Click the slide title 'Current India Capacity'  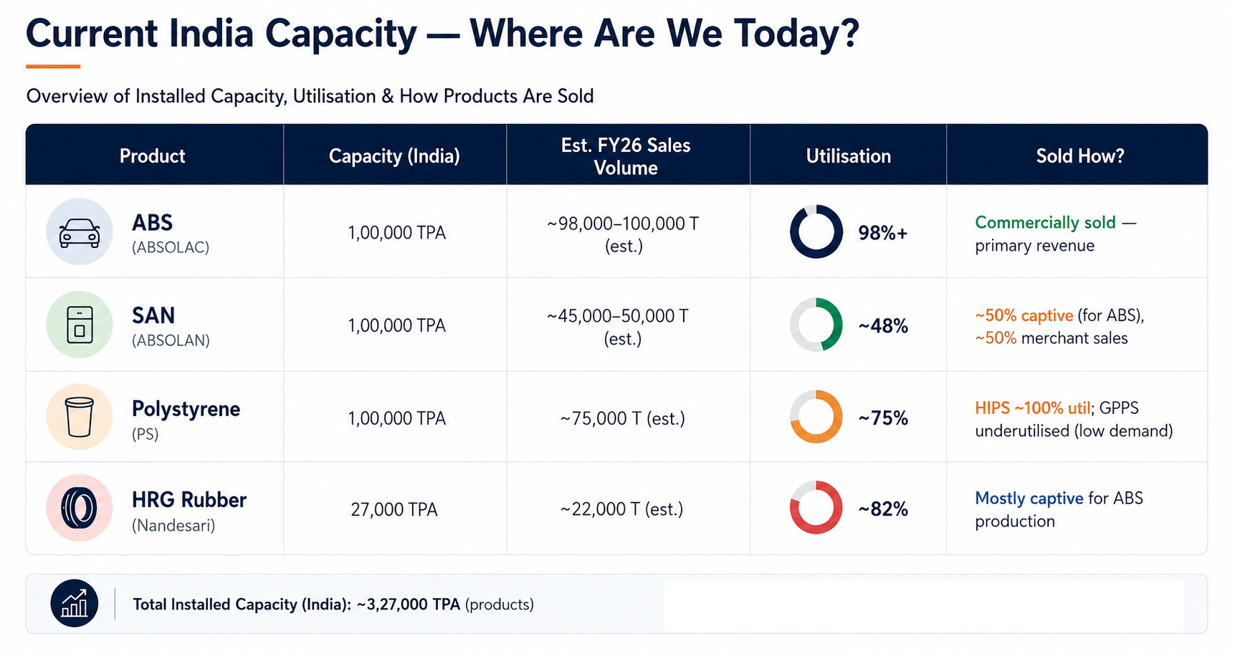coord(221,34)
